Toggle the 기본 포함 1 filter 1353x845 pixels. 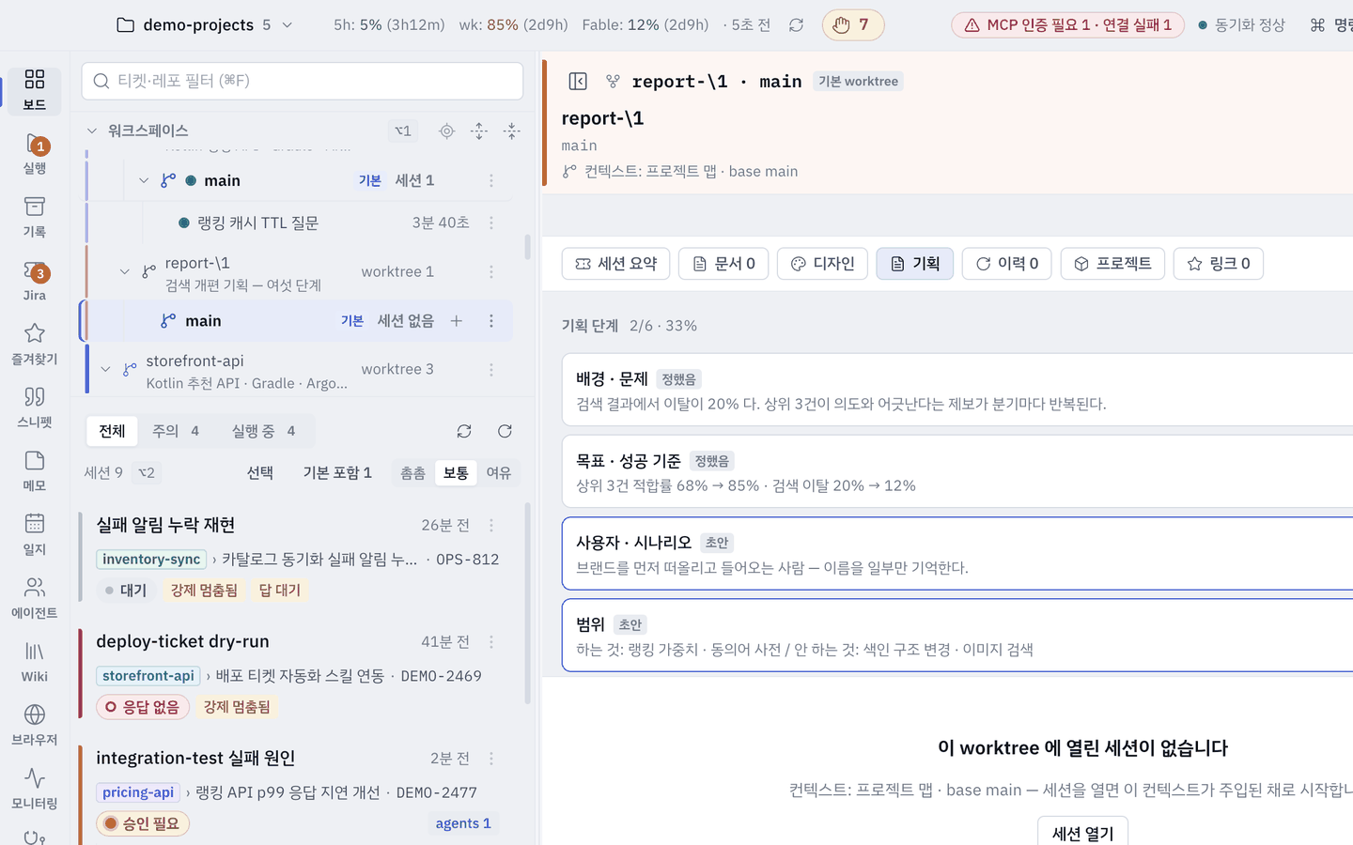[337, 473]
